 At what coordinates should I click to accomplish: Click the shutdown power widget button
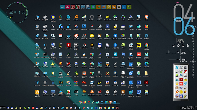174,46
